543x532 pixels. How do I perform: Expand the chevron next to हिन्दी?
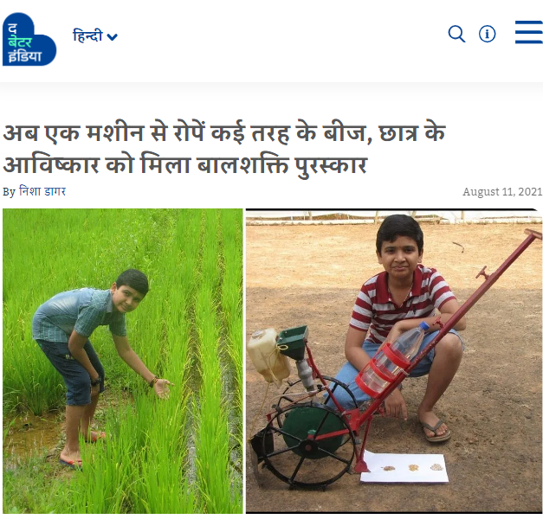coord(112,36)
